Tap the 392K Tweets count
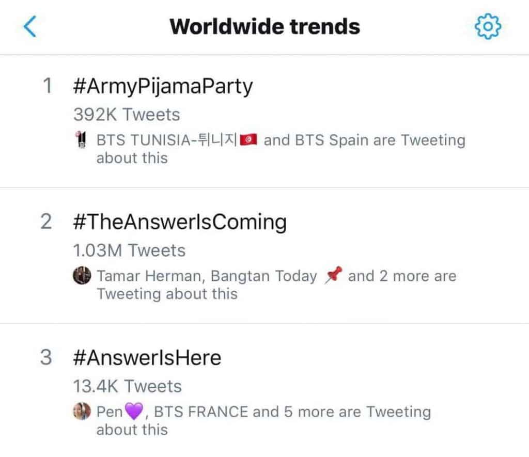The width and height of the screenshot is (529, 457). point(127,114)
